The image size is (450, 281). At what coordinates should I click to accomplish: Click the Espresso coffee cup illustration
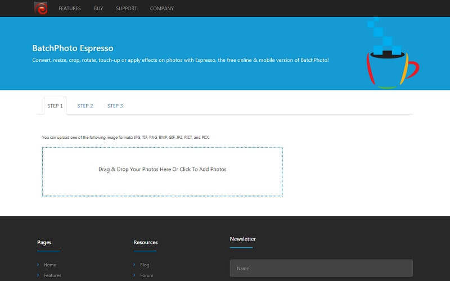tap(392, 53)
